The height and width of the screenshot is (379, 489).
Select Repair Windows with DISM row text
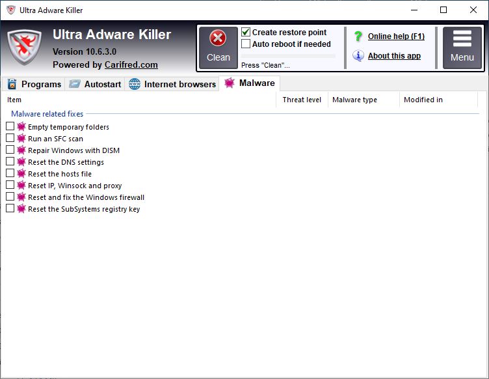74,150
